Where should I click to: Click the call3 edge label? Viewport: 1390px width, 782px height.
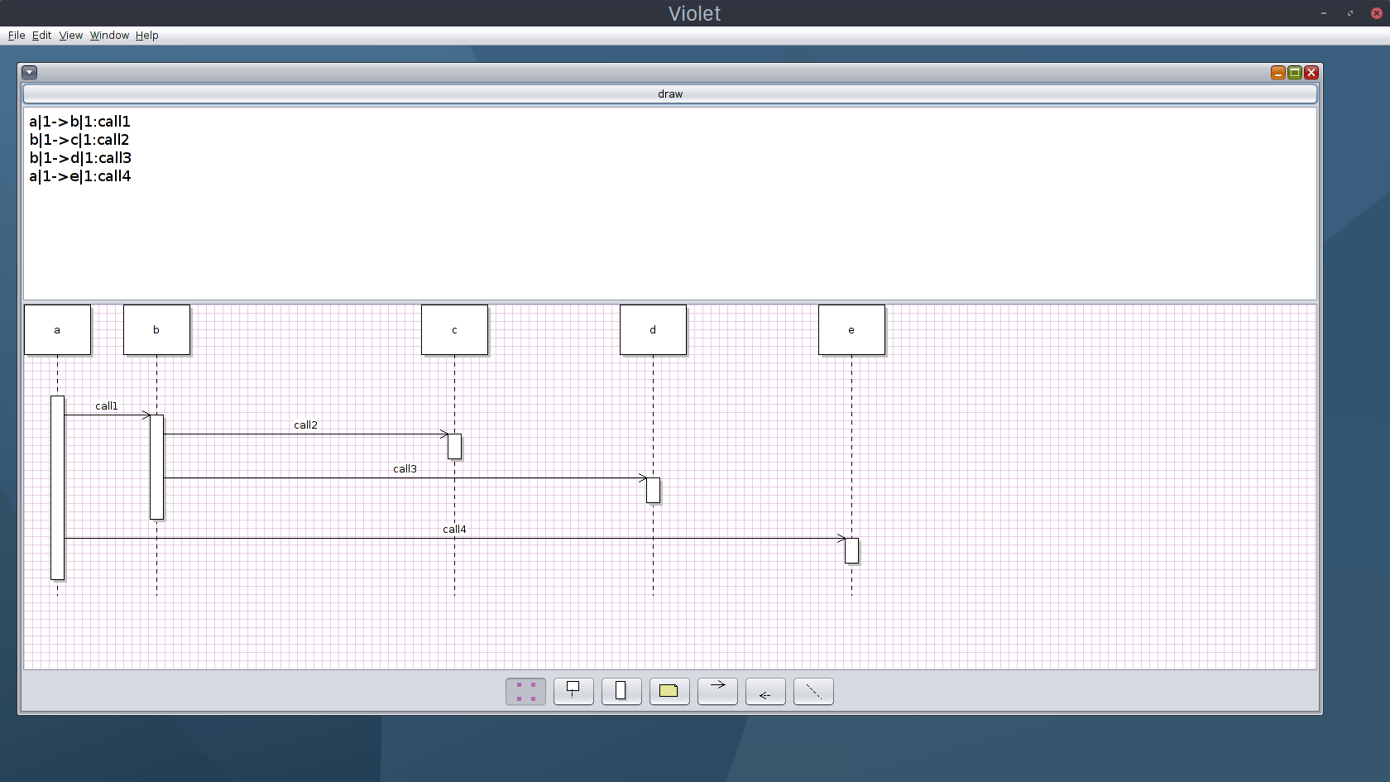405,469
